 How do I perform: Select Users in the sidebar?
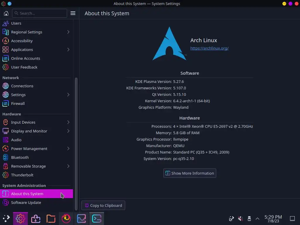click(x=36, y=23)
